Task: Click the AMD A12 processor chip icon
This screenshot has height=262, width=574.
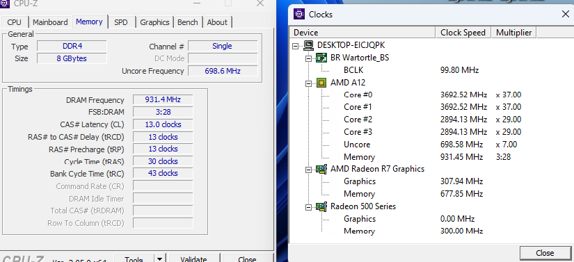Action: [x=321, y=83]
